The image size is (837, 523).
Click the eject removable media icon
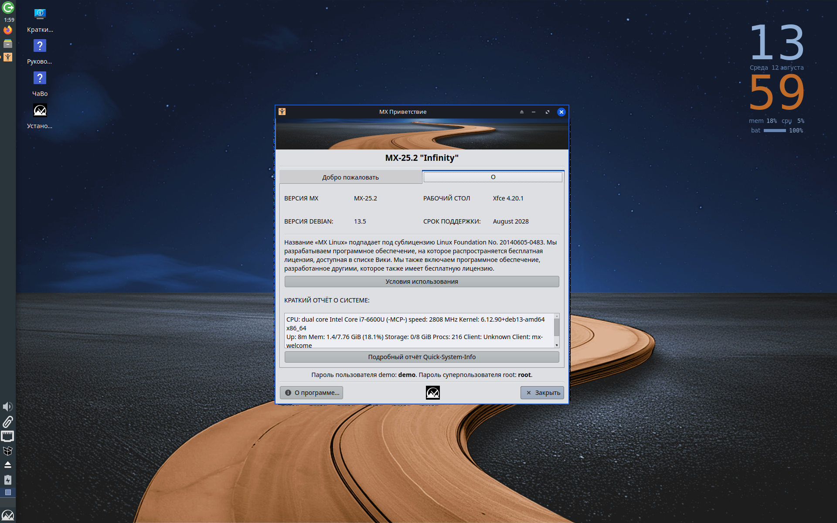[8, 465]
